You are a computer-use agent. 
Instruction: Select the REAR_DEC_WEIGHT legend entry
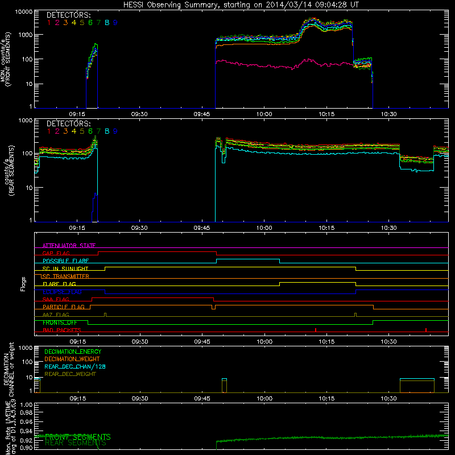(x=70, y=374)
